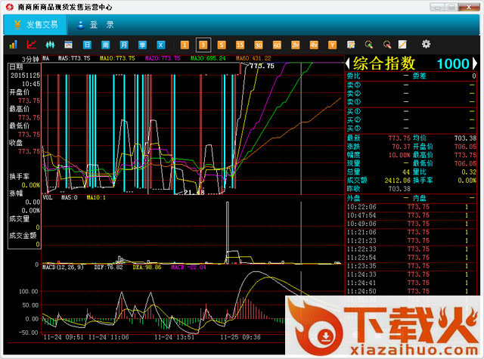Click the MA10:773.75 indicator label
The width and height of the screenshot is (484, 359).
coord(117,58)
